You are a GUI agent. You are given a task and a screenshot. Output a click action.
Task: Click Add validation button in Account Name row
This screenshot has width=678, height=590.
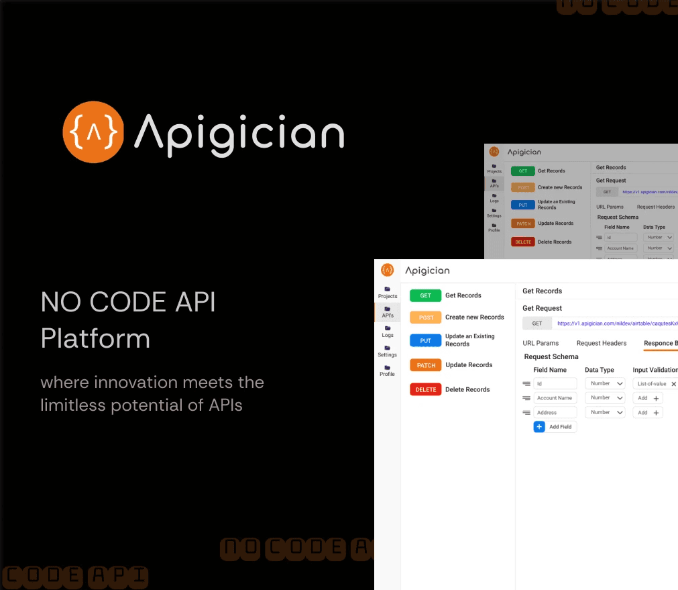tap(648, 398)
